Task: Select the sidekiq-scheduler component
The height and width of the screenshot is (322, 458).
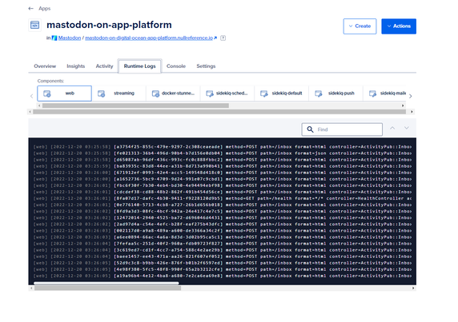Action: [x=227, y=93]
